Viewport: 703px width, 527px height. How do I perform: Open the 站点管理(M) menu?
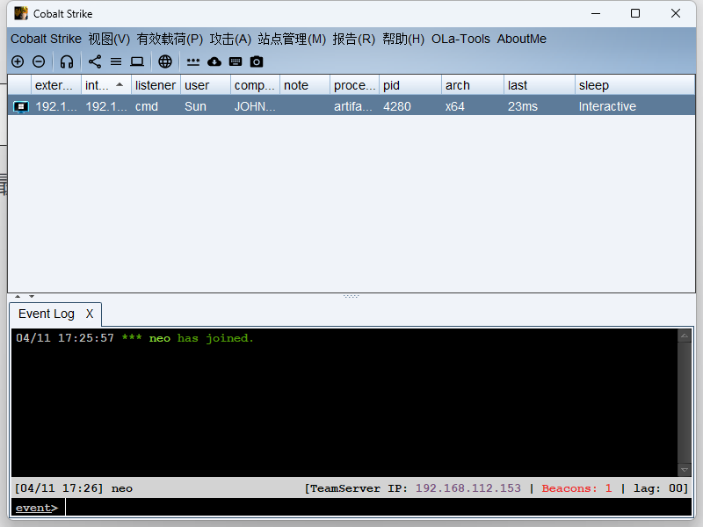pyautogui.click(x=292, y=39)
